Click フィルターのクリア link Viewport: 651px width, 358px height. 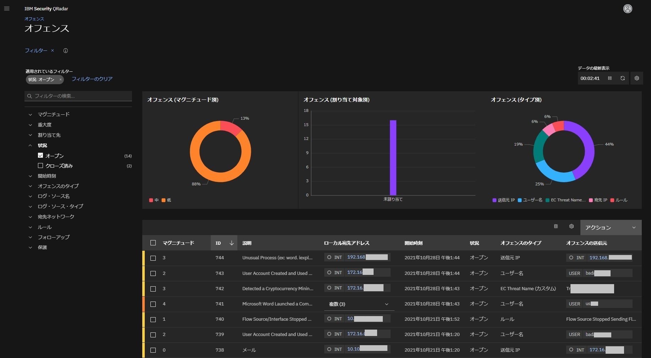coord(92,79)
